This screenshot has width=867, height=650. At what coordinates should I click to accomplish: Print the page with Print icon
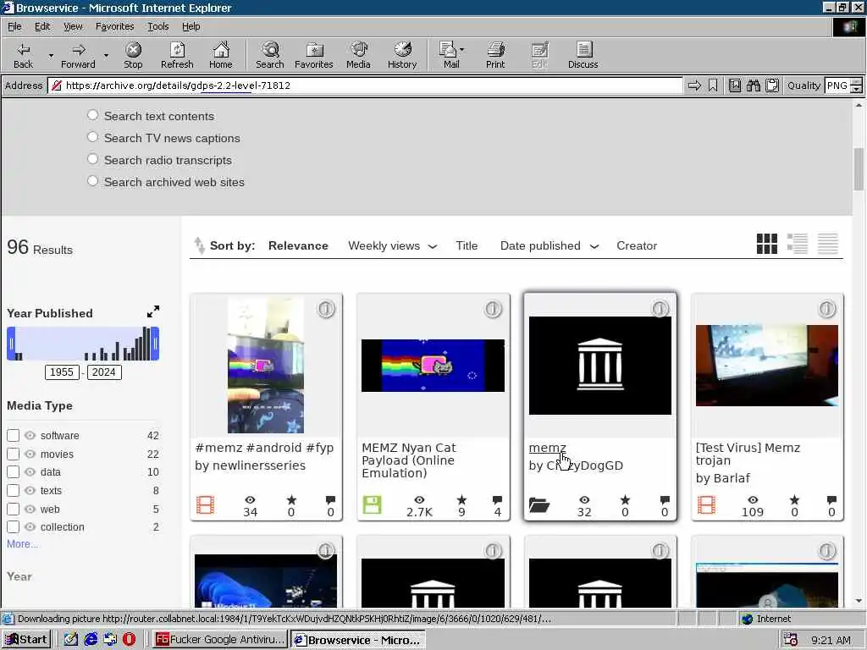click(x=495, y=56)
